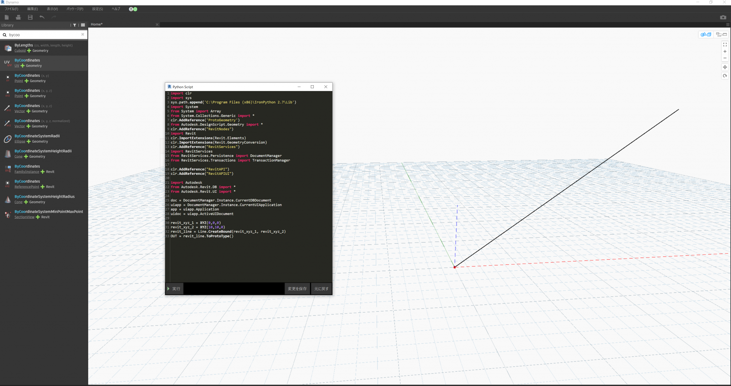
Task: Clear the bycoo search query with the X
Action: 82,34
